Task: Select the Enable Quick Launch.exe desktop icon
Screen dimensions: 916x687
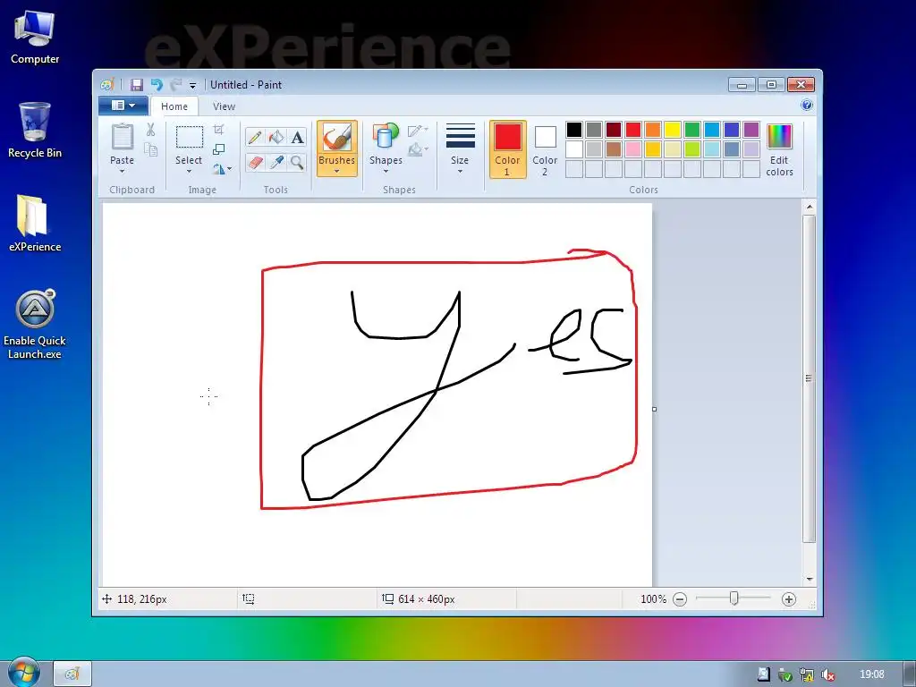Action: (x=35, y=325)
